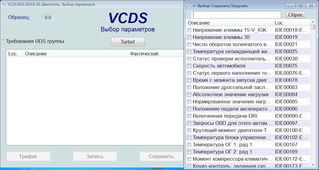Click VCDS icon in selection window title bar

pos(189,6)
